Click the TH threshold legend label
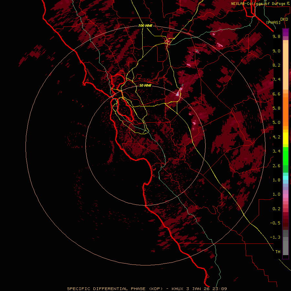This screenshot has width=291, height=291. (278, 252)
